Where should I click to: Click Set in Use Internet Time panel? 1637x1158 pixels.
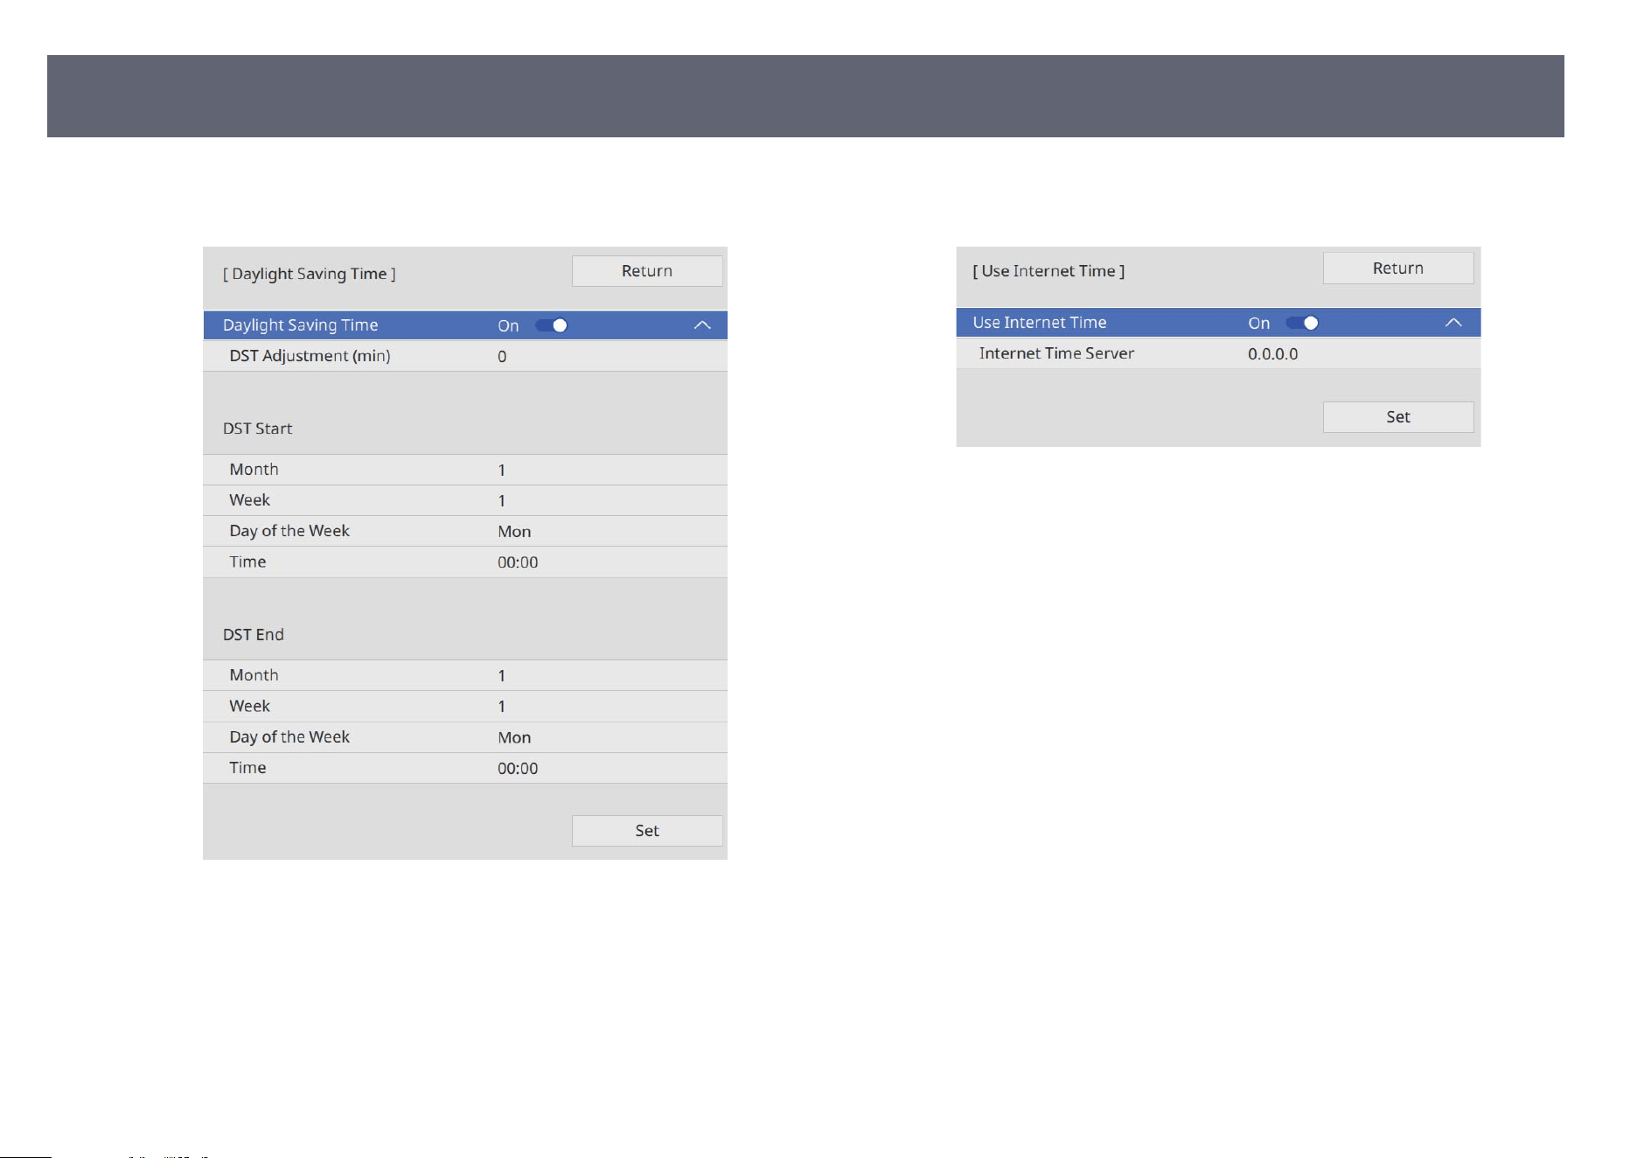[x=1398, y=417]
